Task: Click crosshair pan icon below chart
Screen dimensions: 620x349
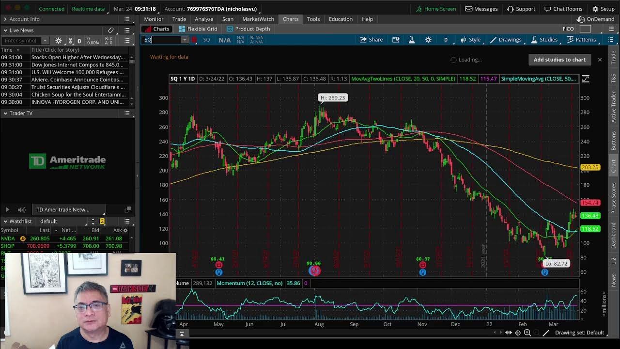Action: pyautogui.click(x=518, y=333)
